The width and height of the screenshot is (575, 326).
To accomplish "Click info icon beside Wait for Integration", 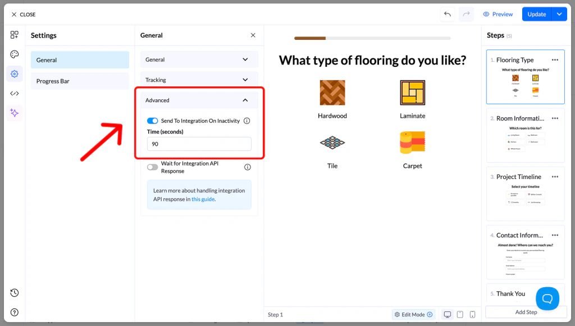I will tap(248, 167).
